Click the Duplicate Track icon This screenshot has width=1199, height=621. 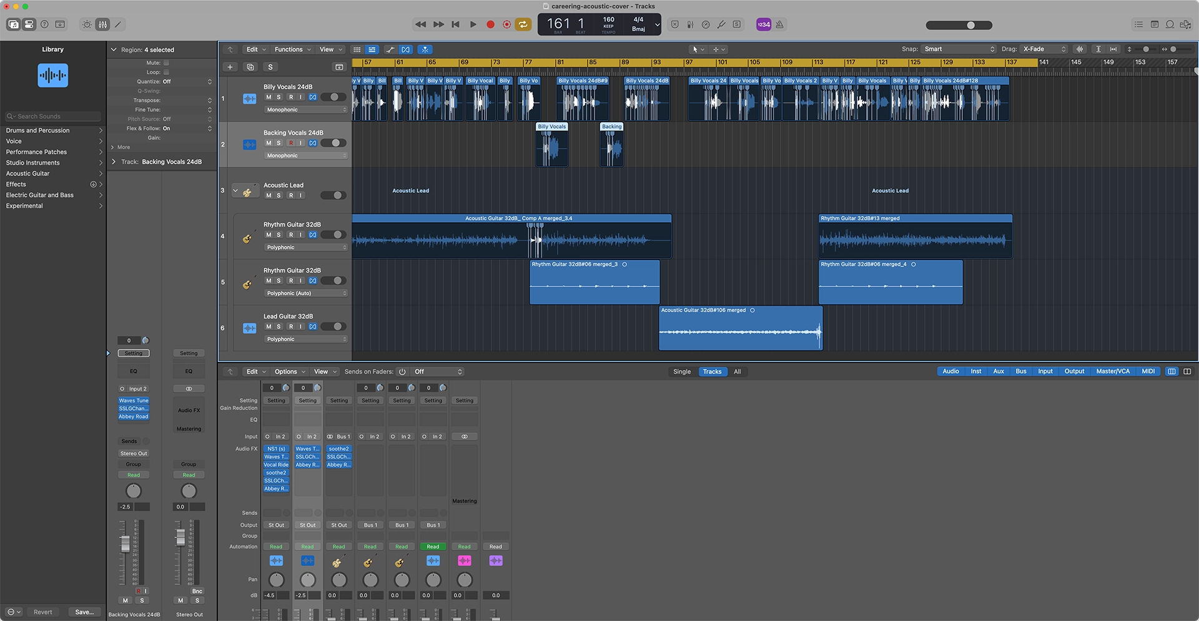pos(250,67)
